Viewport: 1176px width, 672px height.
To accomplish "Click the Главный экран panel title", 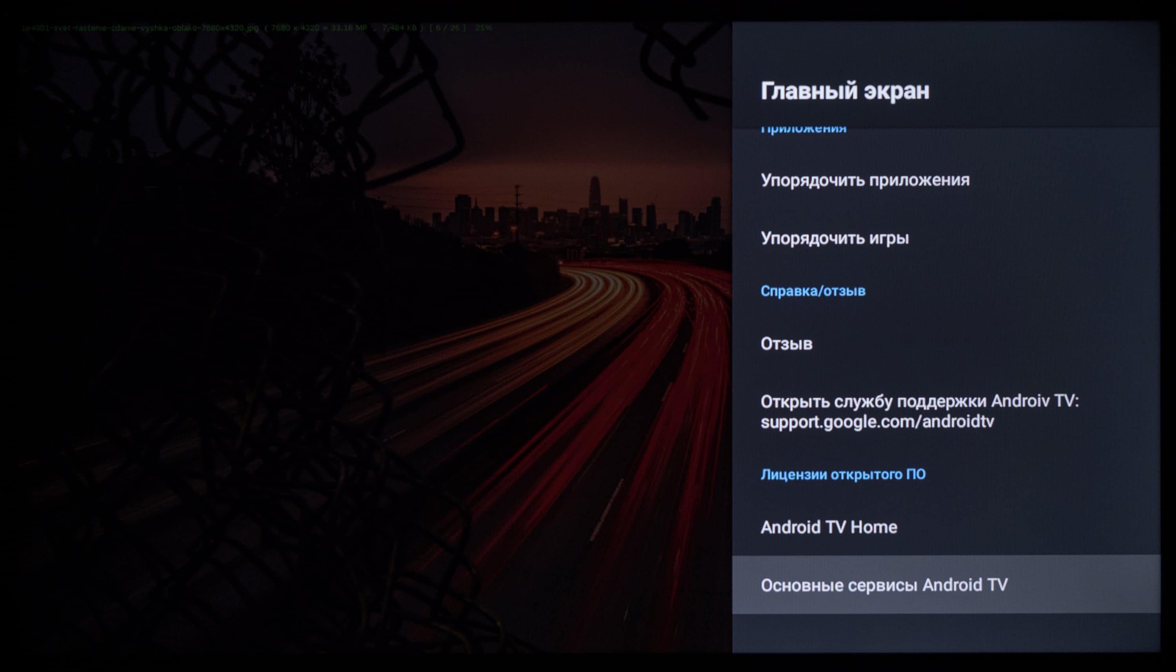I will pyautogui.click(x=844, y=91).
